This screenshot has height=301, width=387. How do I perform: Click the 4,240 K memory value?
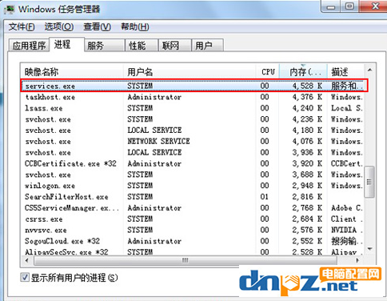[x=307, y=108]
